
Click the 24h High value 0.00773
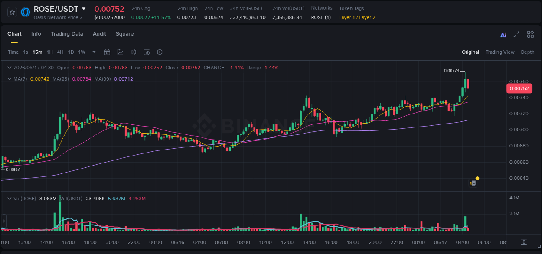tap(187, 17)
